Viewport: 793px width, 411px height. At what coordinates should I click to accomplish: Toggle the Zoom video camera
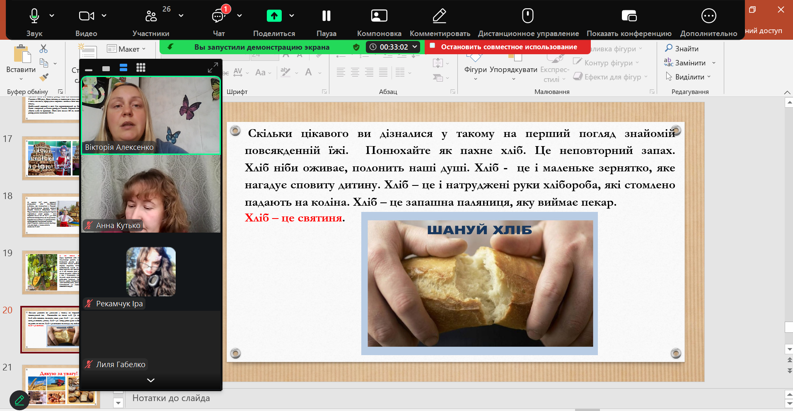tap(86, 16)
